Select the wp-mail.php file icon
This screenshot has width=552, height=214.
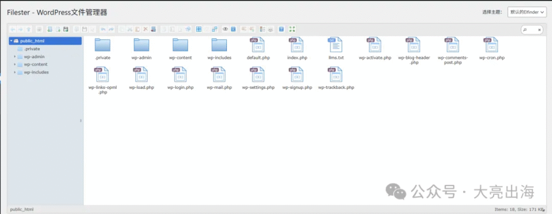point(219,74)
